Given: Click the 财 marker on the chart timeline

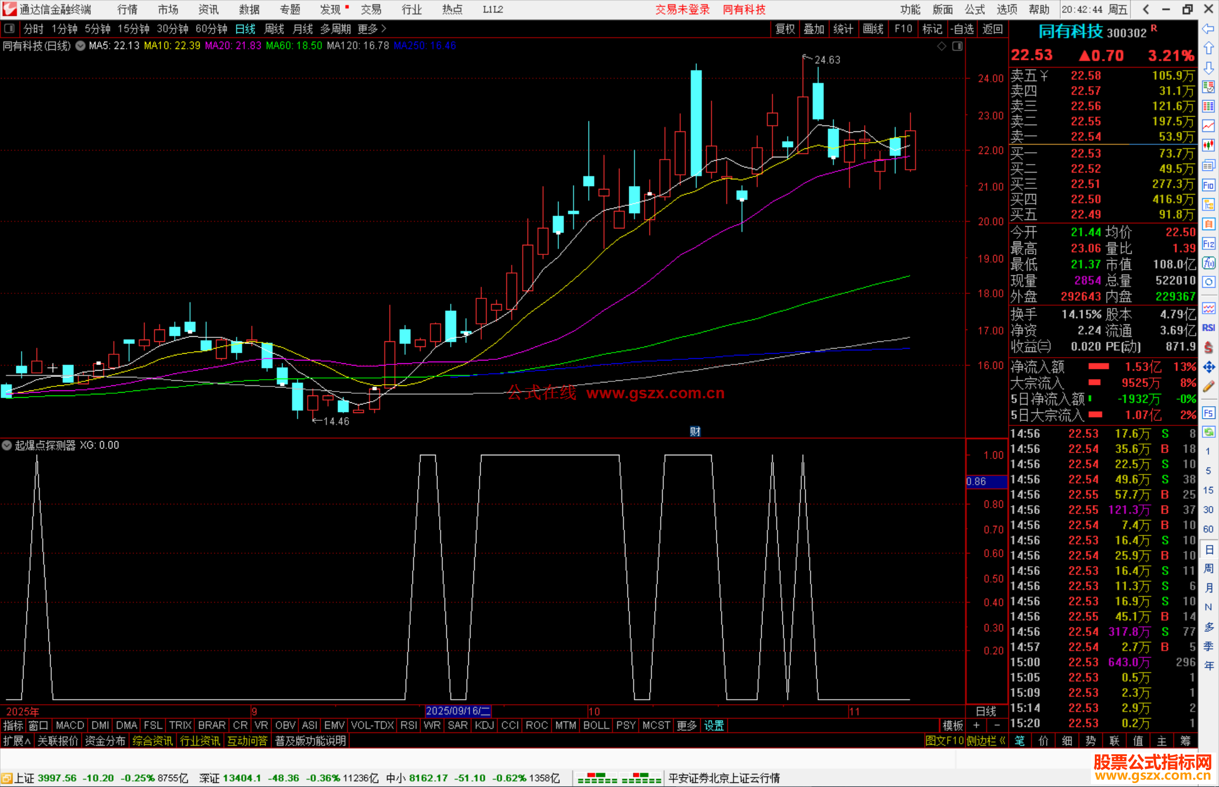Looking at the screenshot, I should point(695,432).
